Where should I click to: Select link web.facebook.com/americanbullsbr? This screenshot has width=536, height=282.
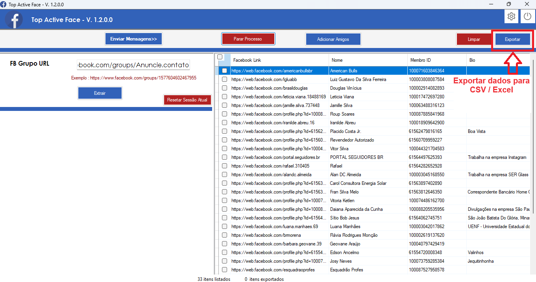point(272,71)
